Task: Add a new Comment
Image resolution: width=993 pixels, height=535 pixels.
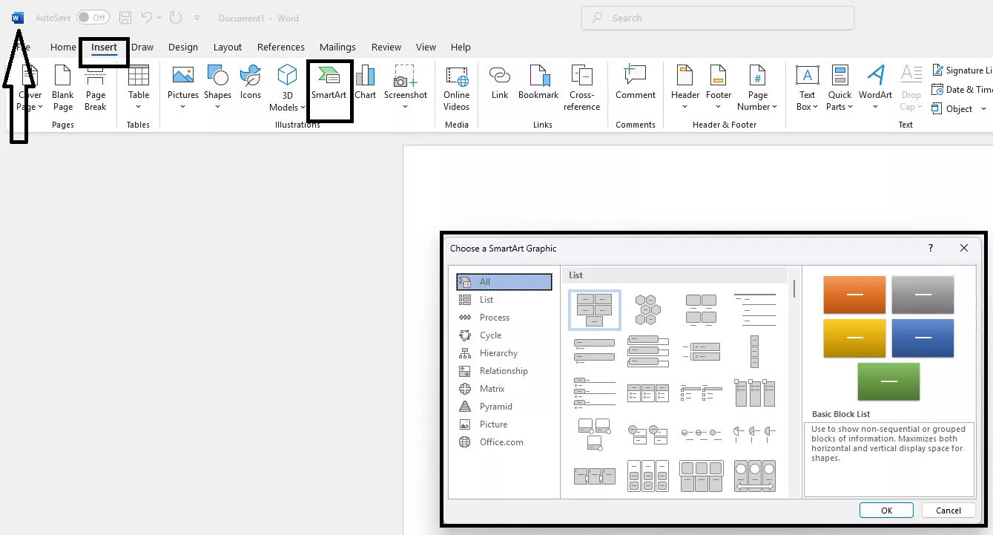Action: point(636,83)
